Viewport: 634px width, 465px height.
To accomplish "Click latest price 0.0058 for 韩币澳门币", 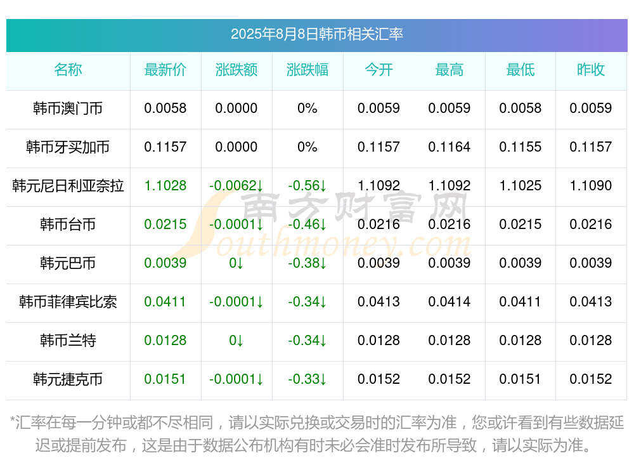I will tap(165, 108).
